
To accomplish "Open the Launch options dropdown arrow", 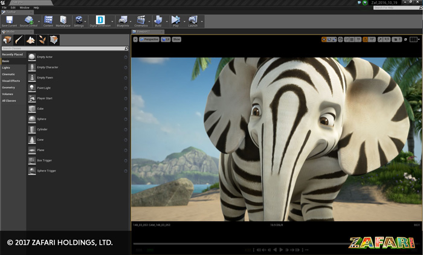I will [202, 21].
